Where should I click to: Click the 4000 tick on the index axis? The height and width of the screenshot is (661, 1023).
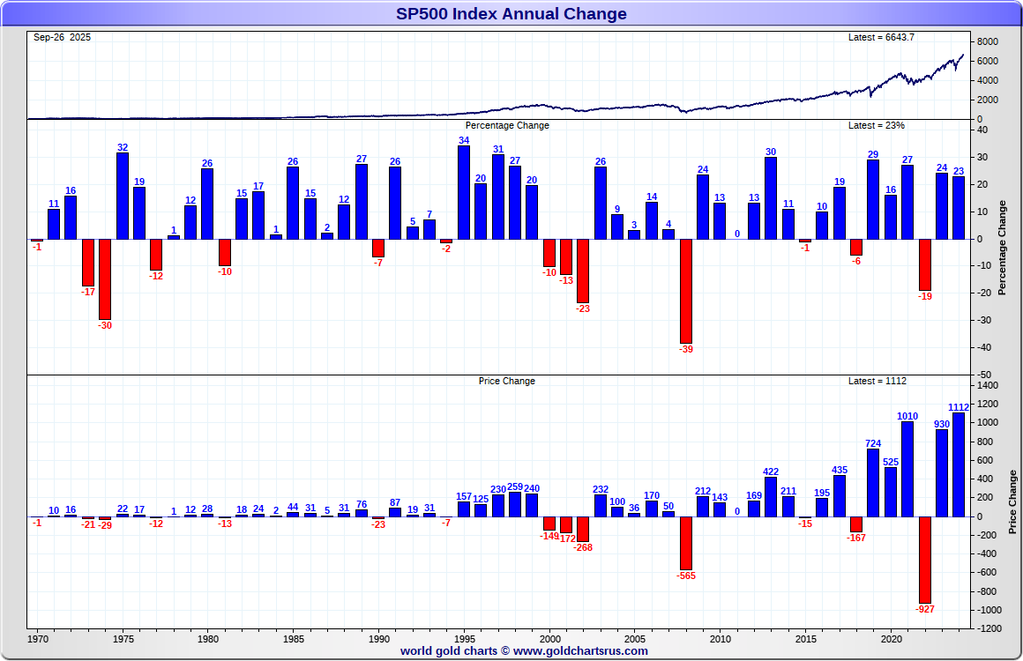987,81
